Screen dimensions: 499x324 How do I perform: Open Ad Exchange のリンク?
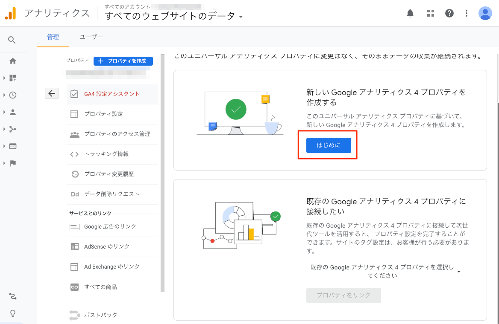pyautogui.click(x=112, y=267)
